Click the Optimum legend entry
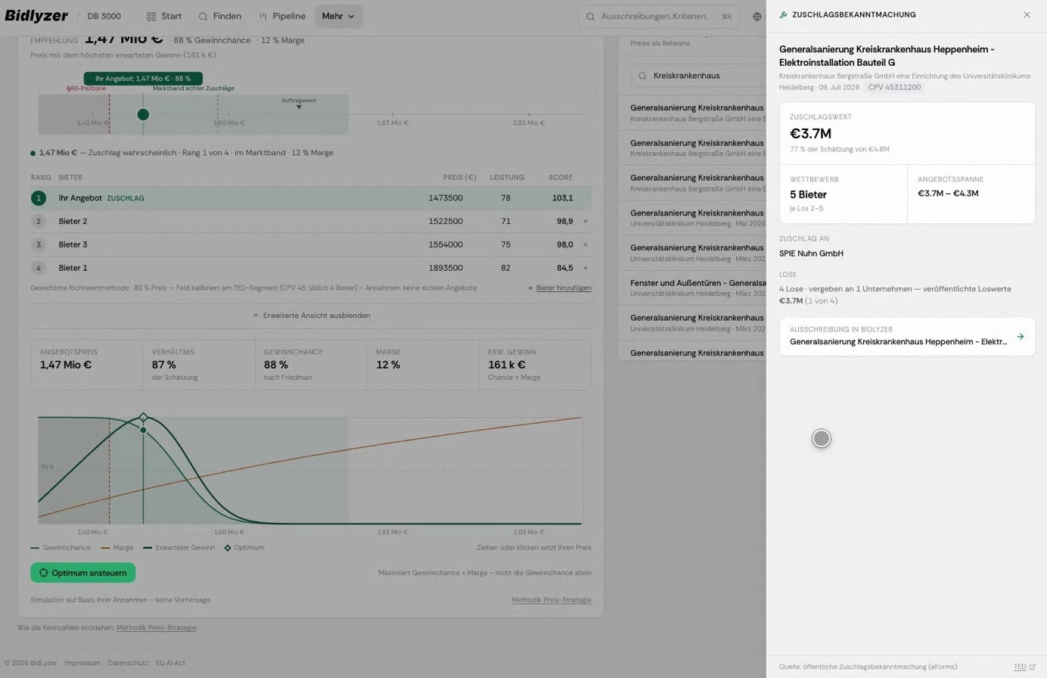The image size is (1047, 678). (x=244, y=548)
